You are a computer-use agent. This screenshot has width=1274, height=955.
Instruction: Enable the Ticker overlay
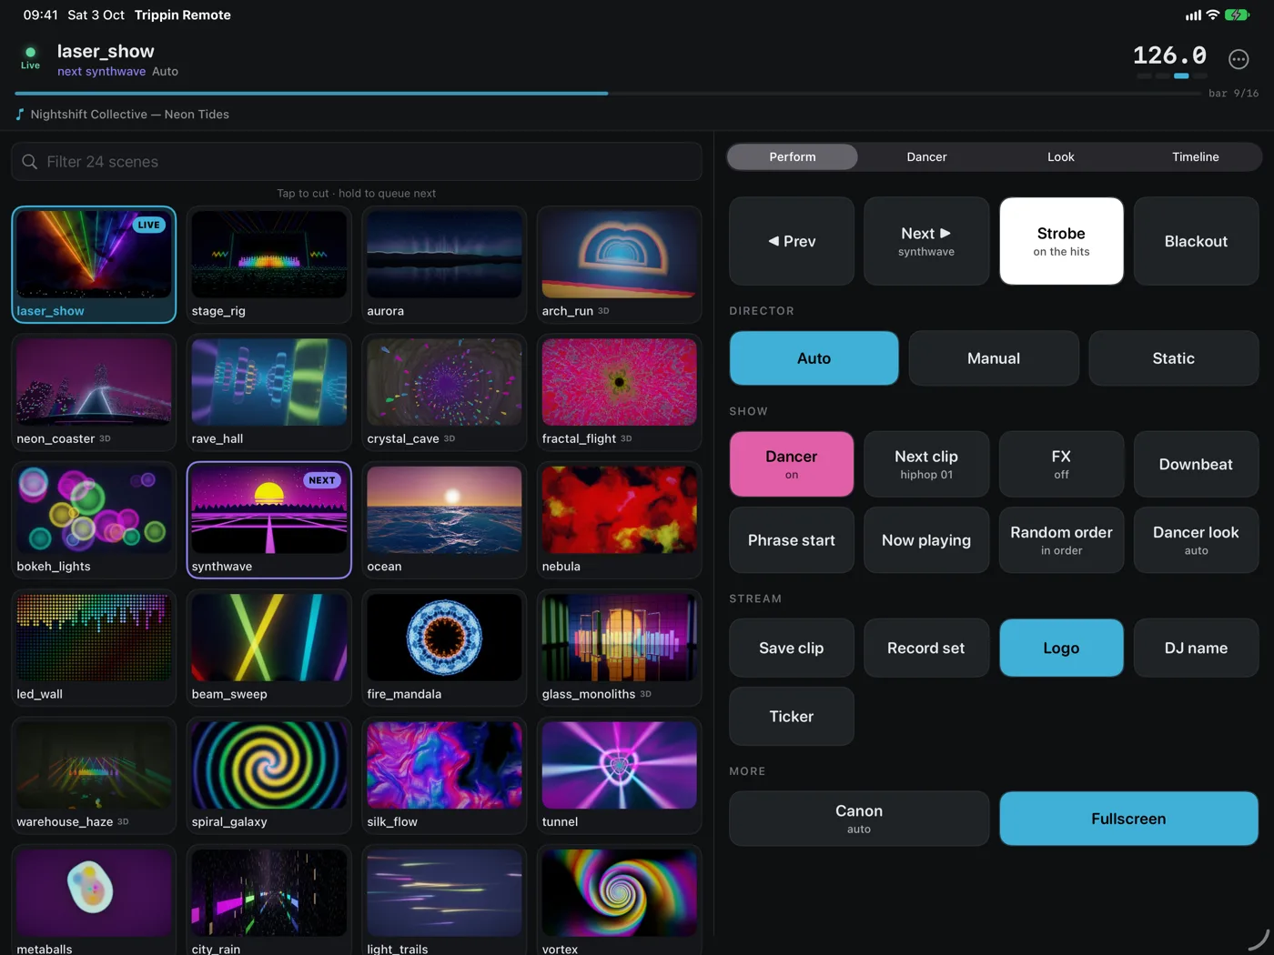tap(792, 717)
